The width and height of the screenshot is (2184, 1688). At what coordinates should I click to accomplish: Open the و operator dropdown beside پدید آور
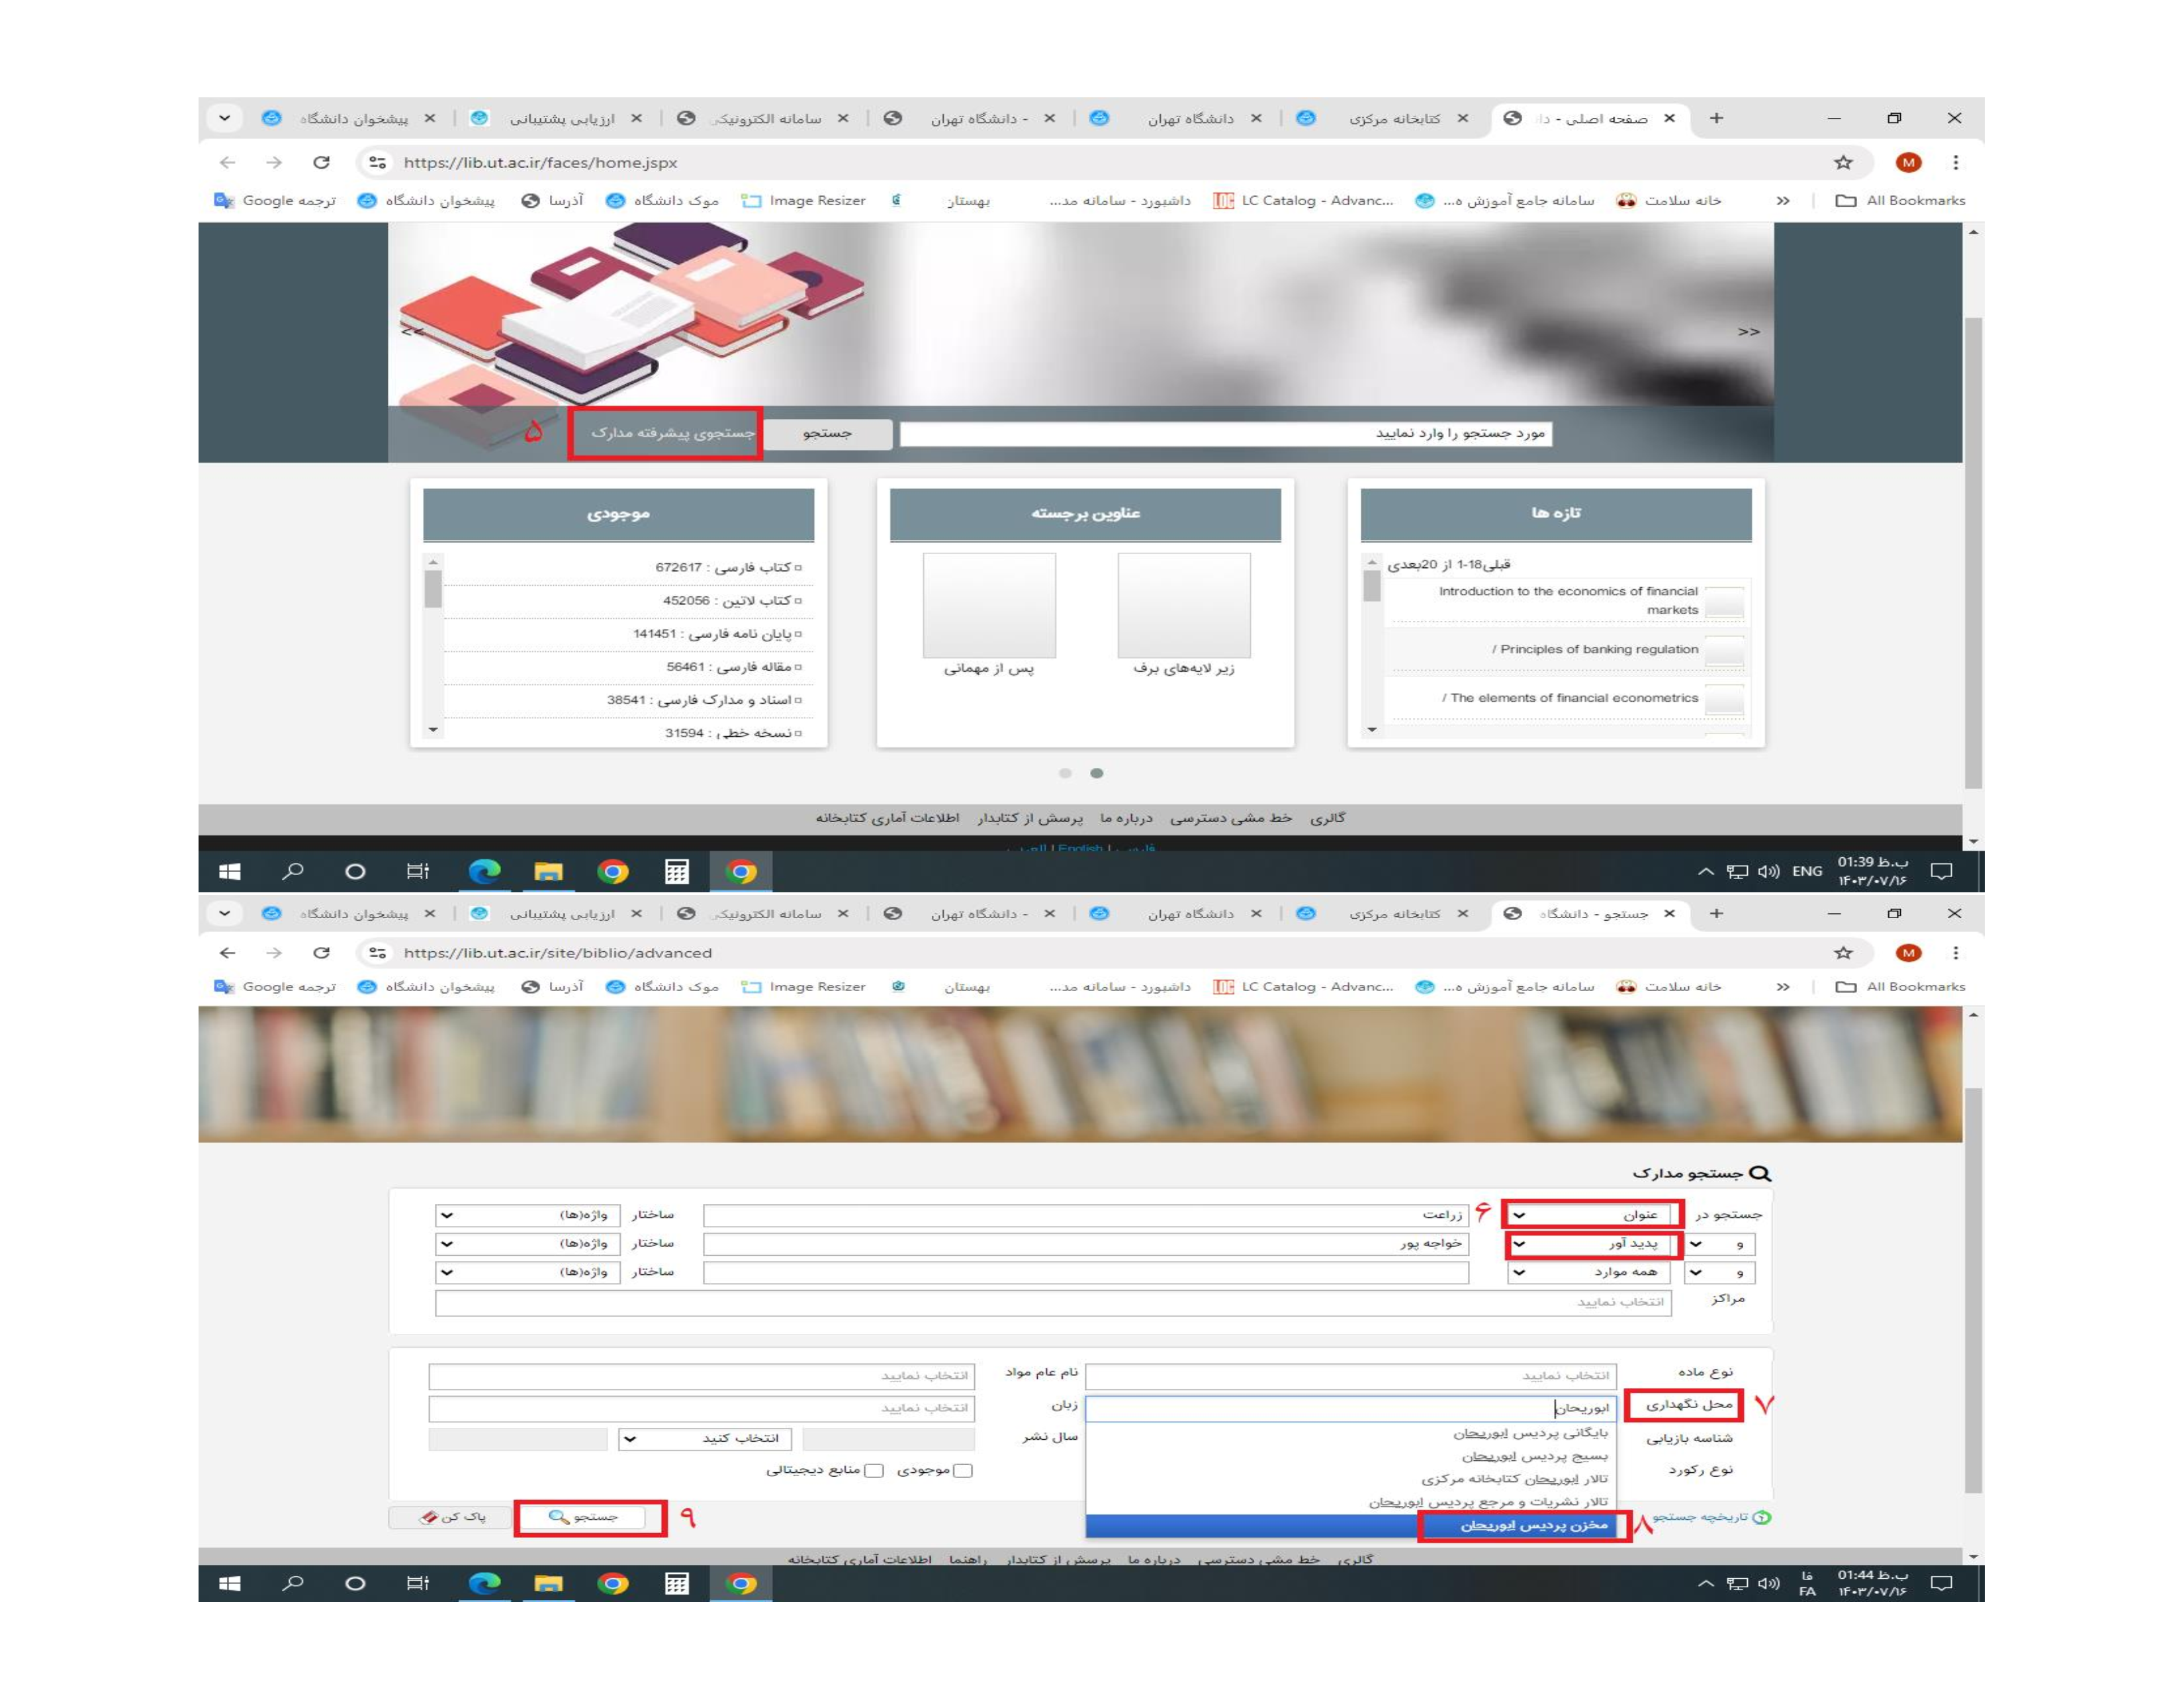tap(1720, 1244)
